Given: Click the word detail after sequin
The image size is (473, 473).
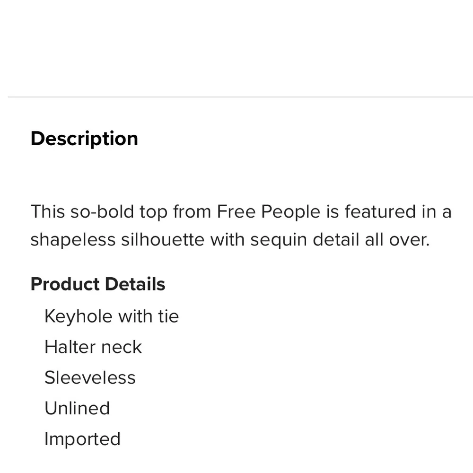Looking at the screenshot, I should click(336, 239).
